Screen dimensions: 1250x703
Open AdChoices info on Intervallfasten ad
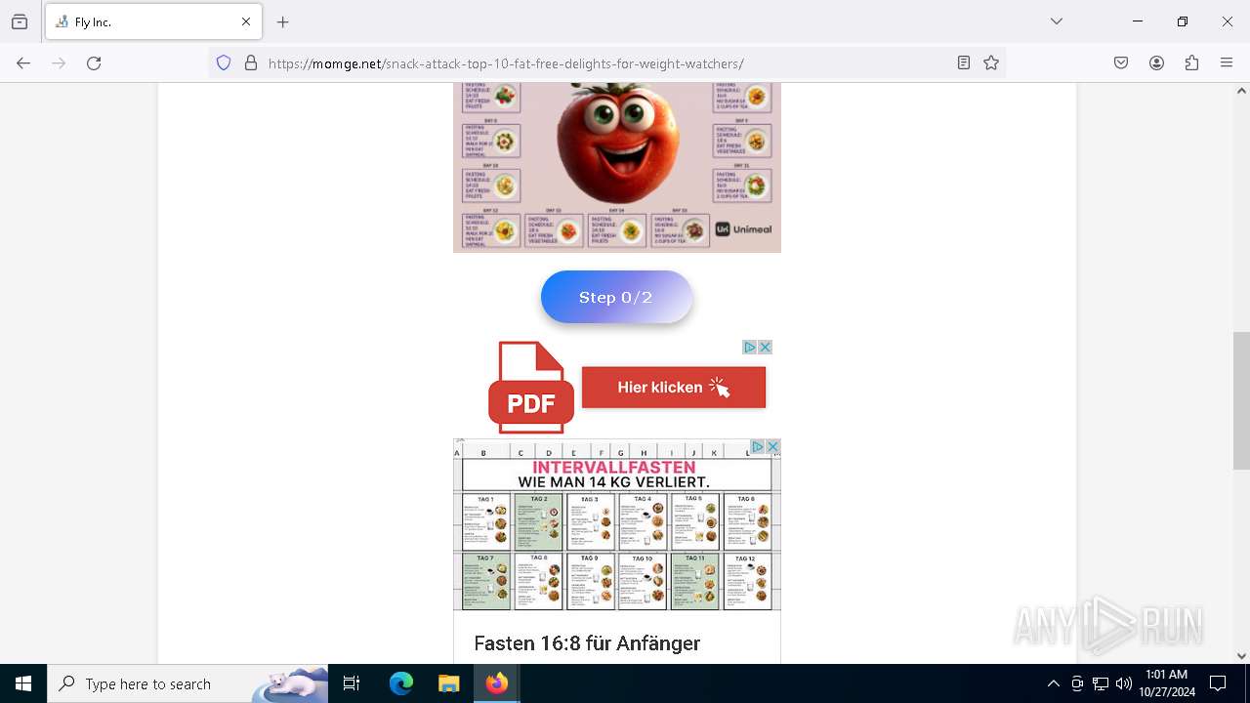coord(758,446)
